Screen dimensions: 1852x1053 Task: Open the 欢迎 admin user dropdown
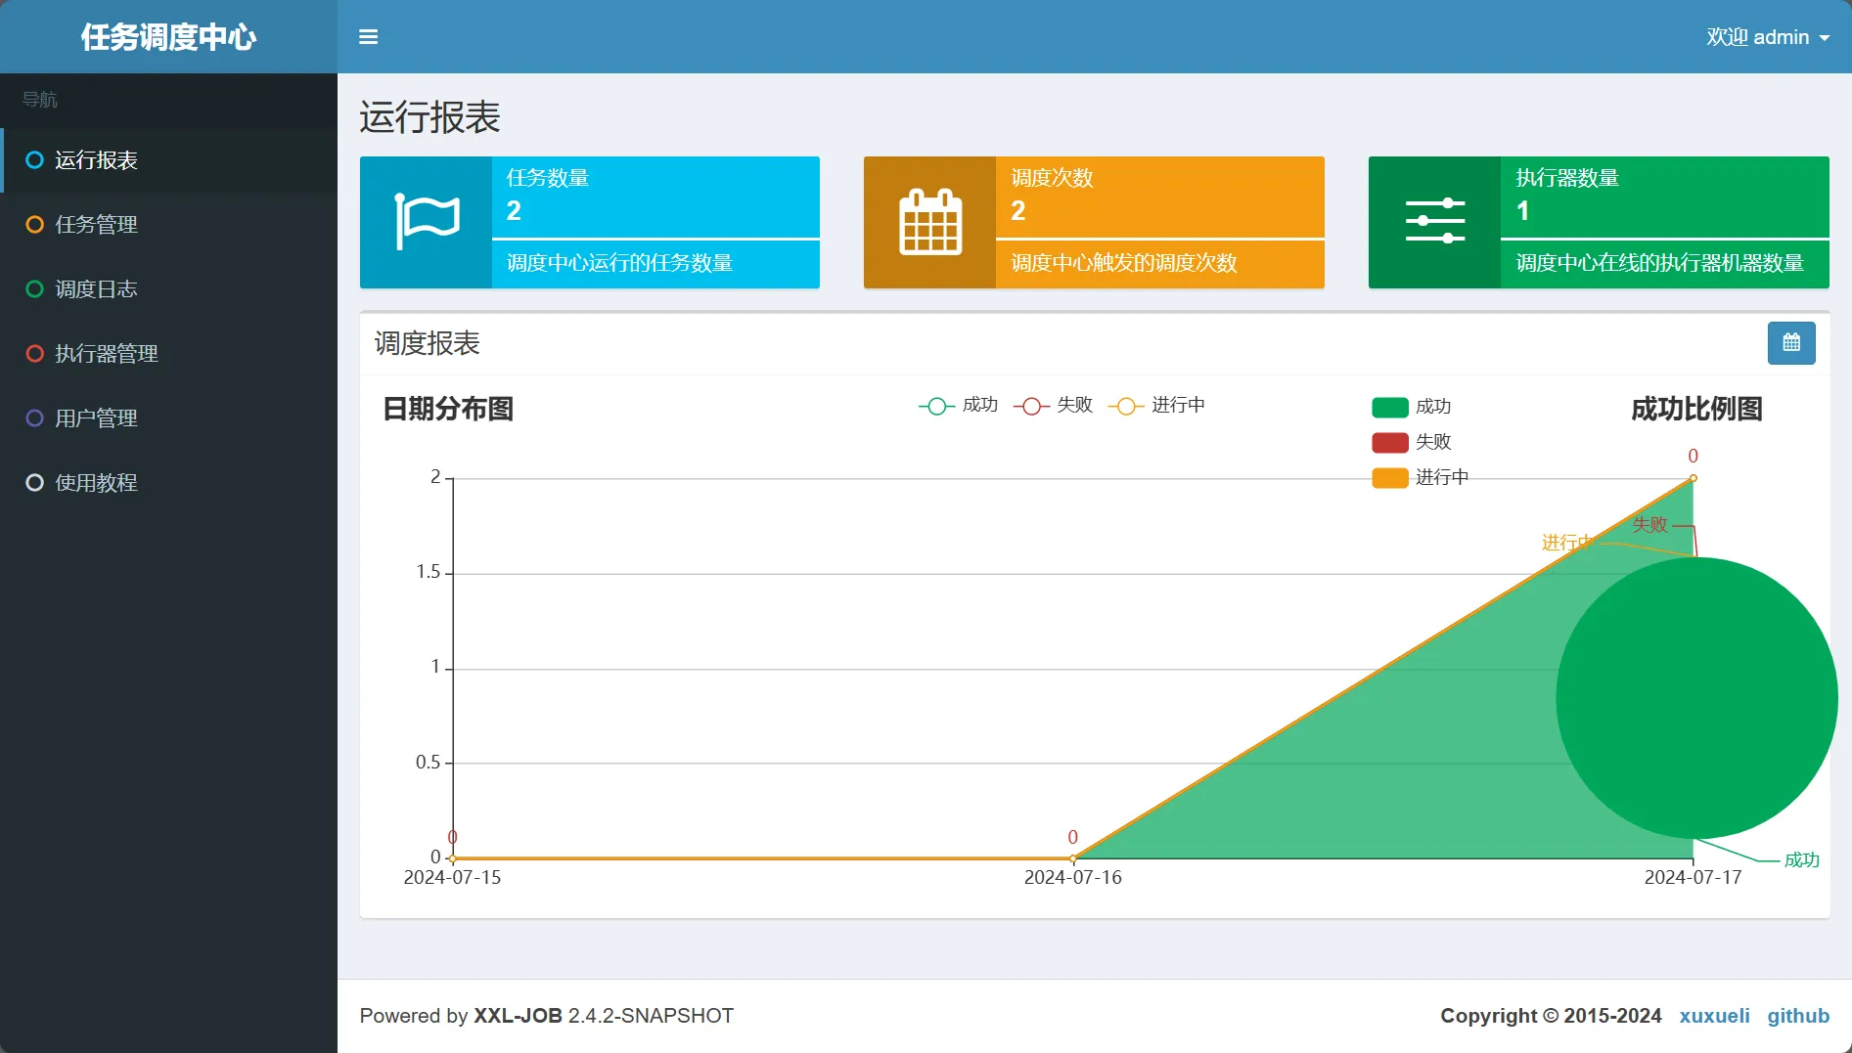coord(1768,37)
